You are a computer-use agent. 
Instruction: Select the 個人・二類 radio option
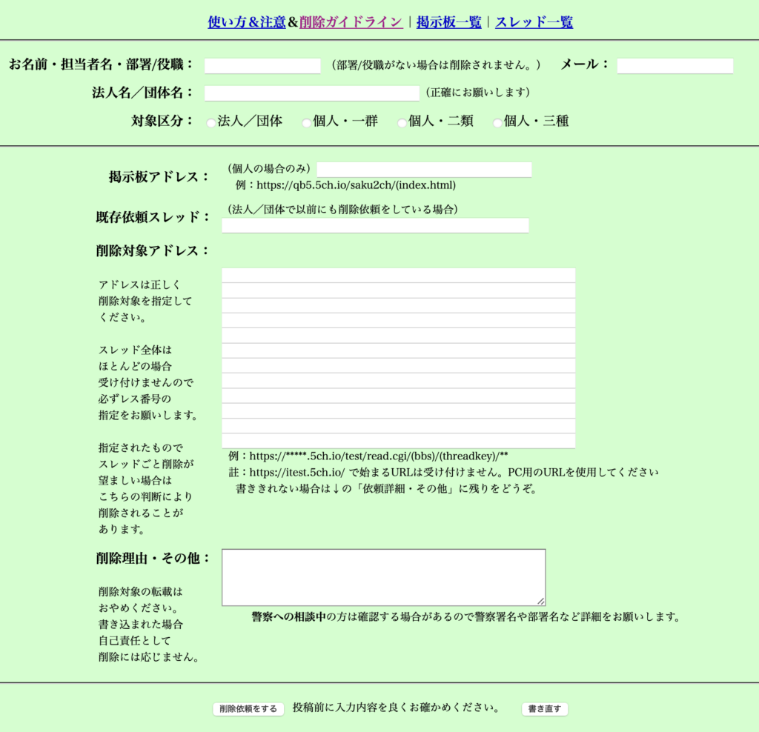[401, 122]
